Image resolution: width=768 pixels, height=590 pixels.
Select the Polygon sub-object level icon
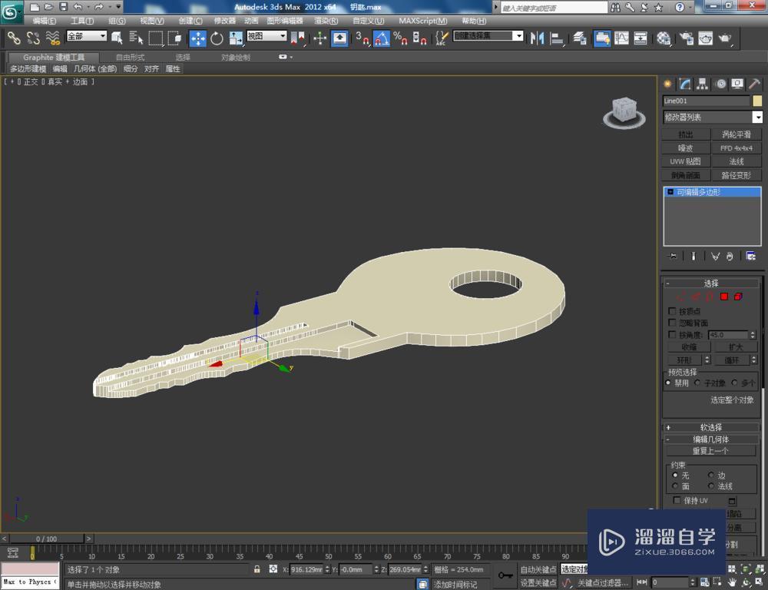click(724, 297)
